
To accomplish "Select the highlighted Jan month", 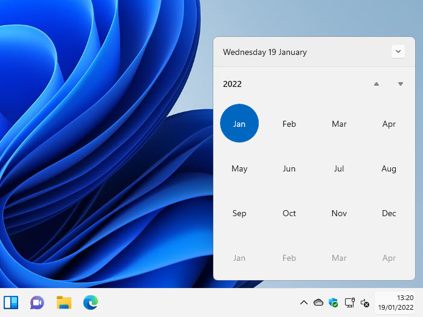I will click(239, 124).
